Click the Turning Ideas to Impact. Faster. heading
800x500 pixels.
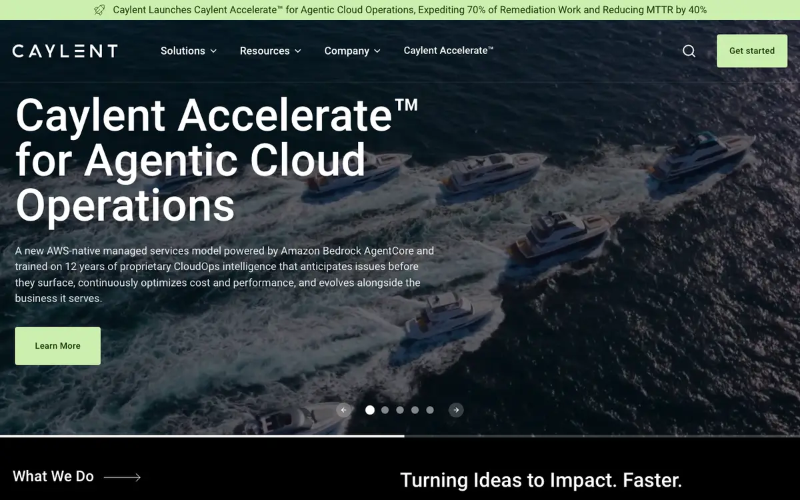(541, 480)
